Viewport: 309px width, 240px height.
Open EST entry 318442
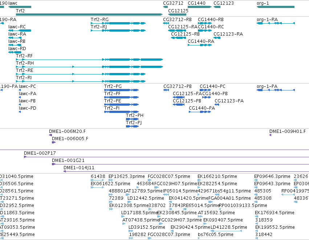tap(264, 235)
